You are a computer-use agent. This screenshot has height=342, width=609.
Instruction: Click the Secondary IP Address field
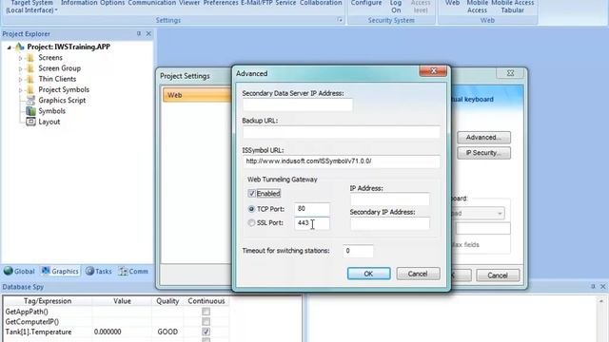pos(390,223)
